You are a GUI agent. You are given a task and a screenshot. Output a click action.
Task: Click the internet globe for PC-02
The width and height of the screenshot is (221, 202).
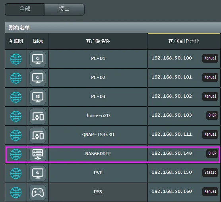tap(16, 78)
